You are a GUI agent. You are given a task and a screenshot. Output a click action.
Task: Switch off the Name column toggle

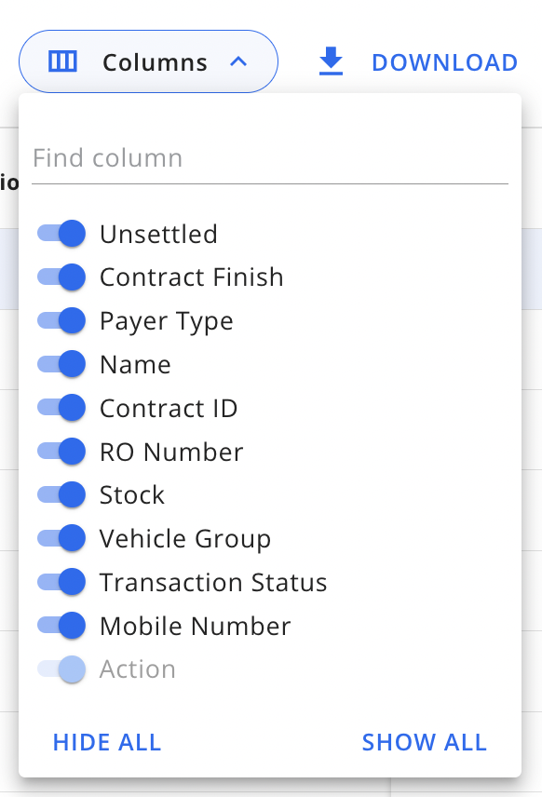[61, 364]
